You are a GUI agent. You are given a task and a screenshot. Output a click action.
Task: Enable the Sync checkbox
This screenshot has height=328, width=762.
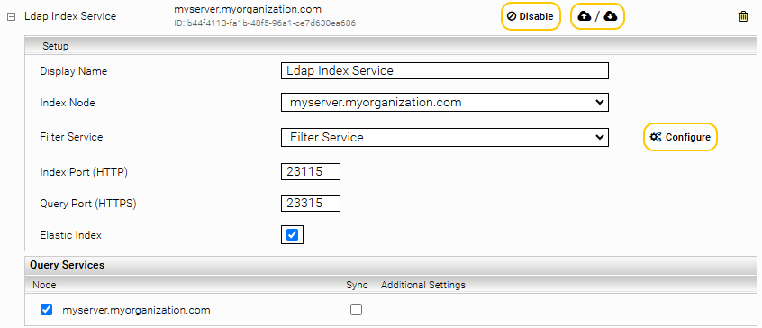(x=356, y=310)
